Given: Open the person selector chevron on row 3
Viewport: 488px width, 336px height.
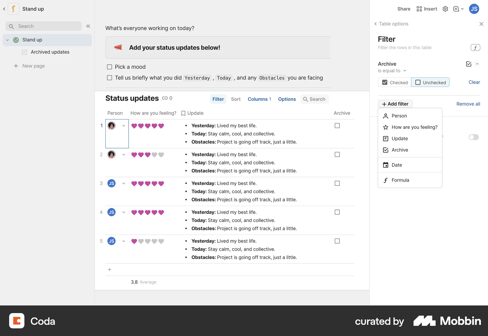Looking at the screenshot, I should 124,183.
